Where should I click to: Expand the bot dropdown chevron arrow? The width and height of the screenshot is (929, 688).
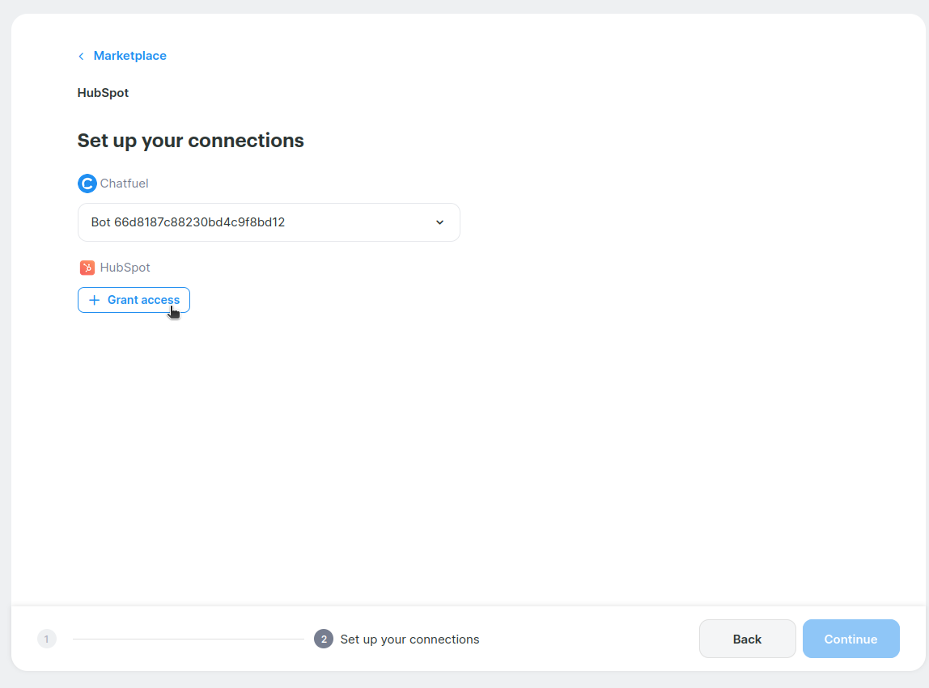[x=439, y=222]
